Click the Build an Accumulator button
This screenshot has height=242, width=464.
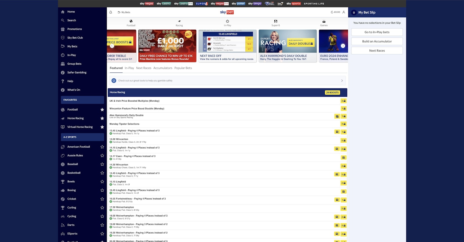pyautogui.click(x=377, y=41)
